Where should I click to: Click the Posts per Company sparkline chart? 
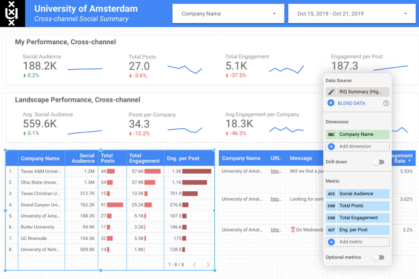pos(185,130)
